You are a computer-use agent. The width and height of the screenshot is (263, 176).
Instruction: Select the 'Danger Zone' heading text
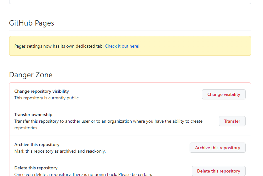pos(31,75)
